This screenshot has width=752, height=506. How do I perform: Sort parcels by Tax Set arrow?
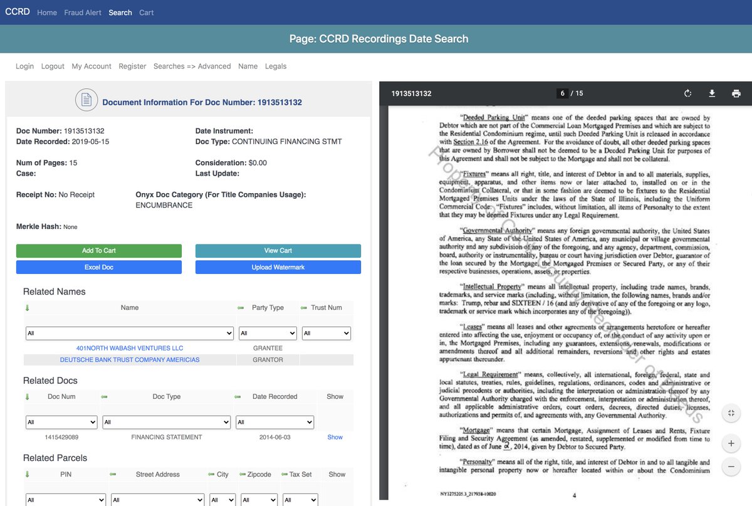tap(284, 475)
